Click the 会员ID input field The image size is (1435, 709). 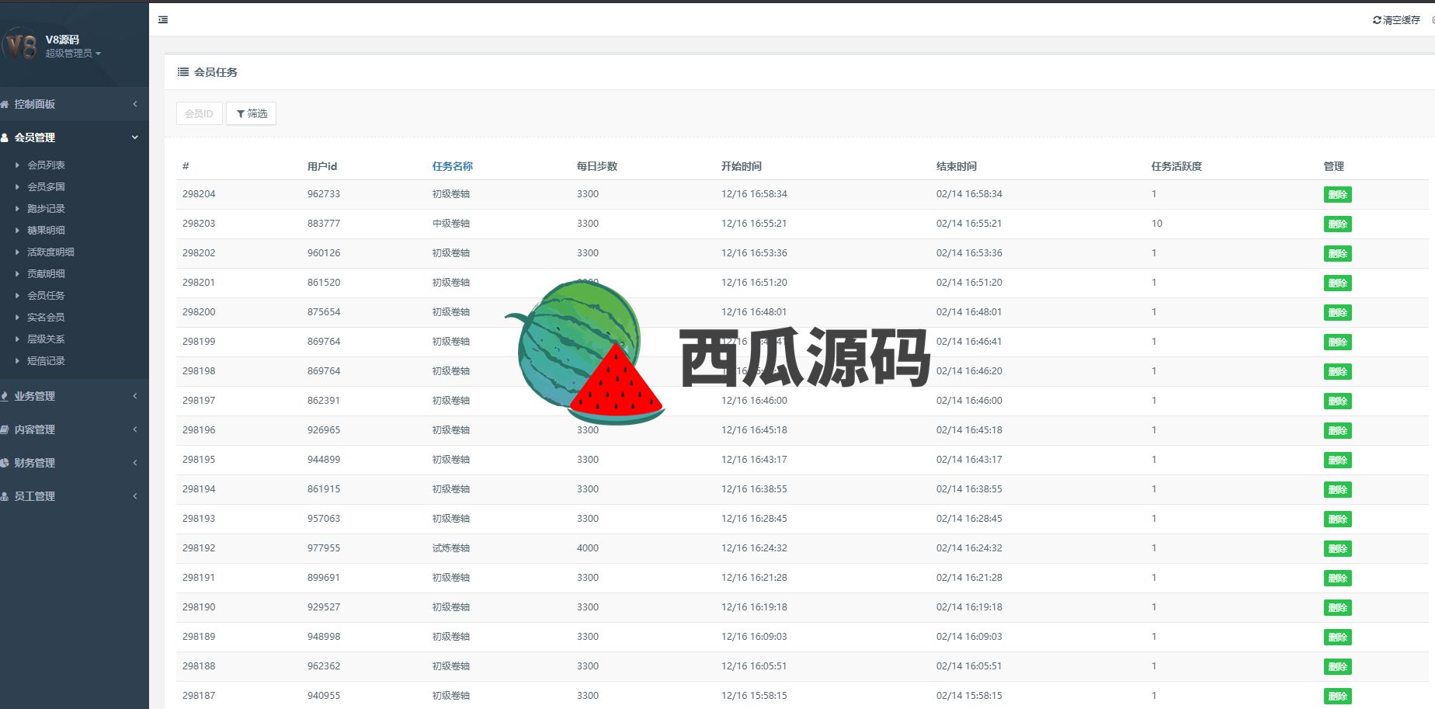coord(200,113)
